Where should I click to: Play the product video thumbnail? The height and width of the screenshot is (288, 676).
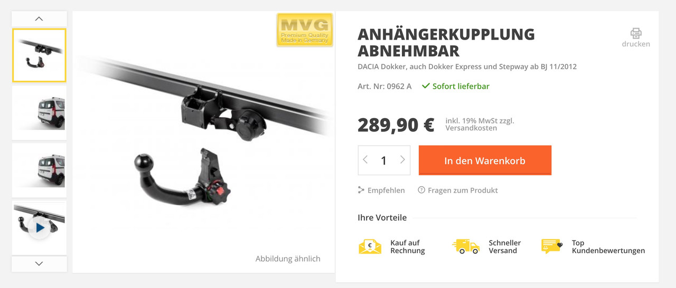39,228
